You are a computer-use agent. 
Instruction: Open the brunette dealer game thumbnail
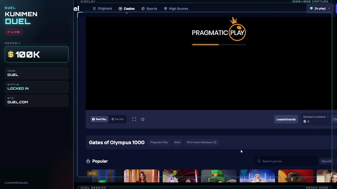click(x=142, y=176)
